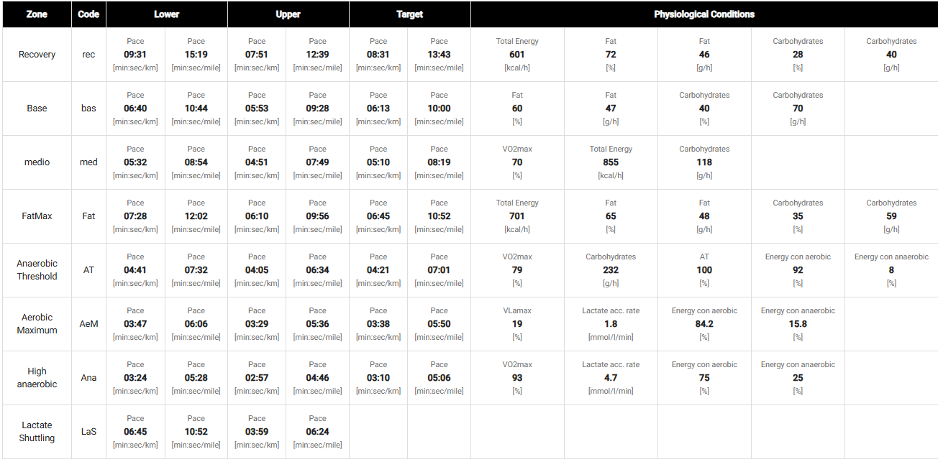Click the Target column header
This screenshot has height=462, width=938.
[409, 14]
